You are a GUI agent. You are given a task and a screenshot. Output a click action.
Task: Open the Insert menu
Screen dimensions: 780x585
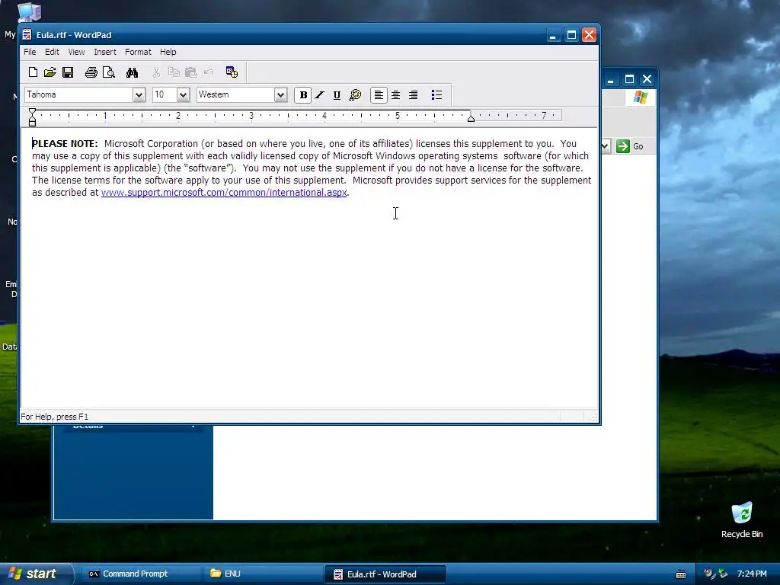pos(105,52)
